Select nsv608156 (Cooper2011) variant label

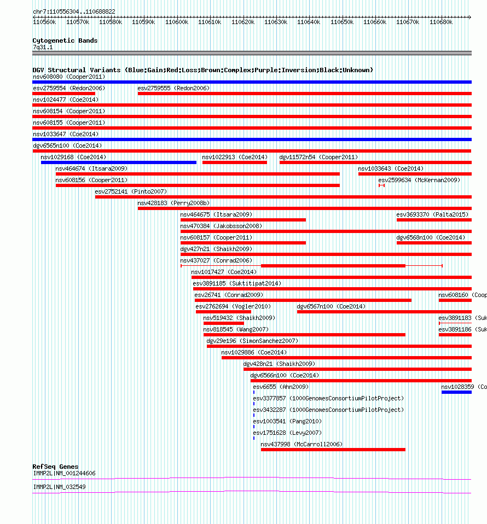91,180
